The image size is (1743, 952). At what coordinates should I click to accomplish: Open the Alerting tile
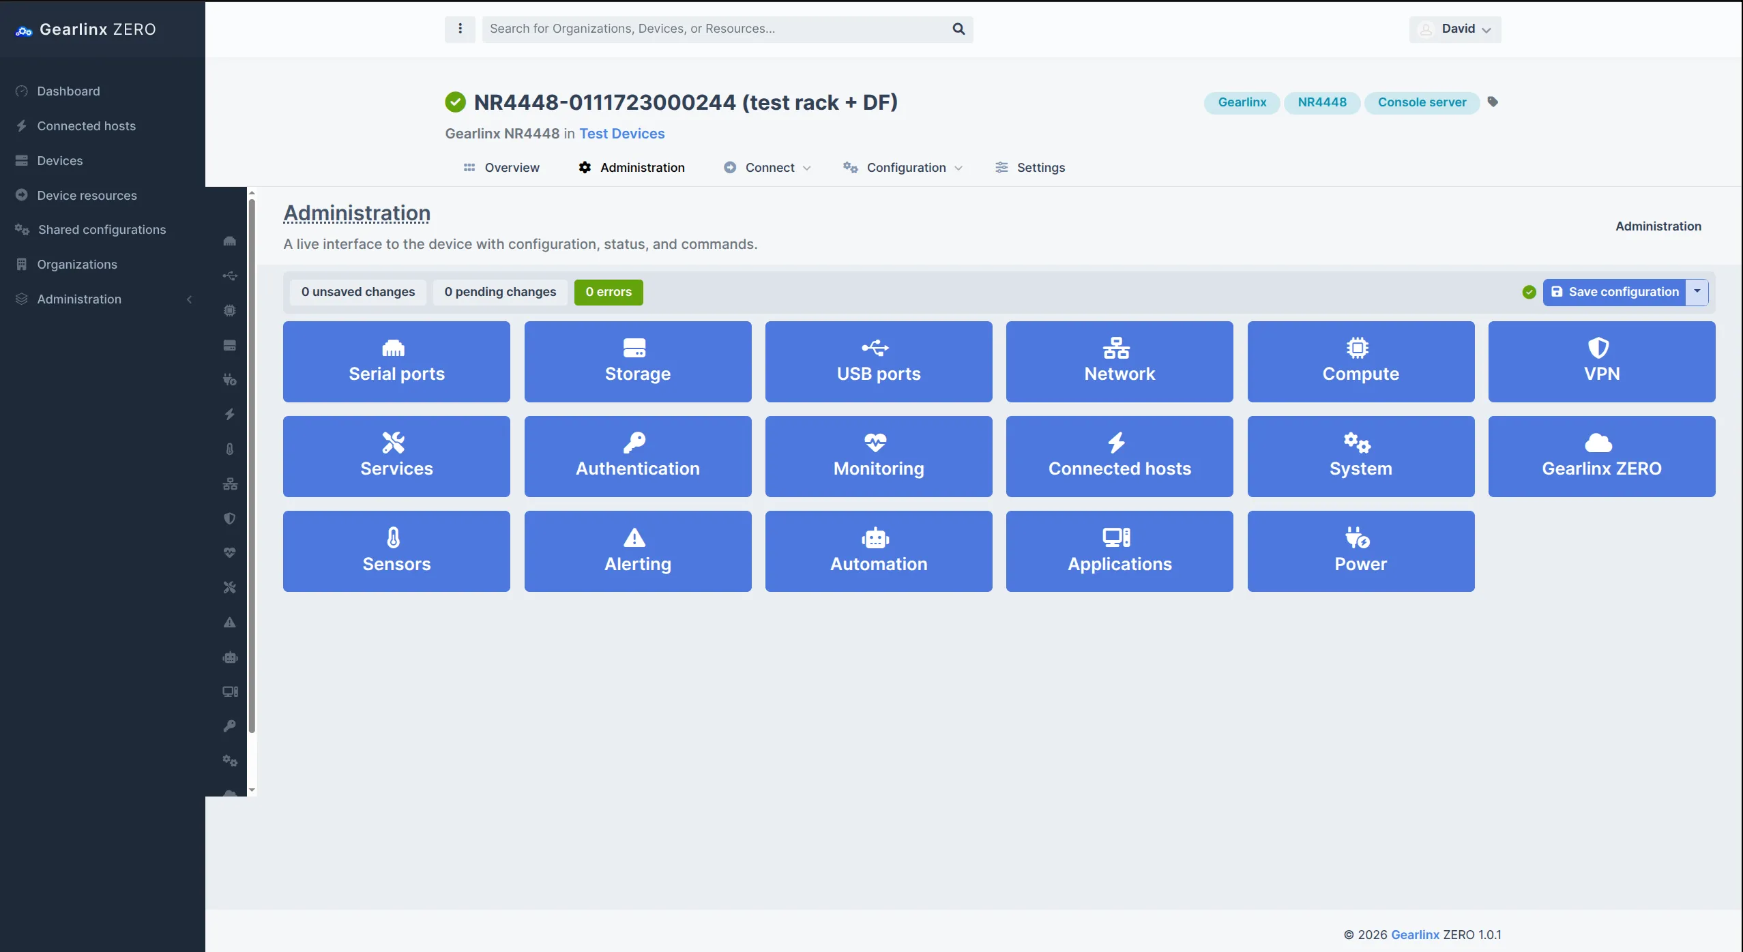(638, 551)
